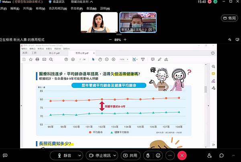Expand the collapse arrow at right sidebar bottom
The width and height of the screenshot is (241, 162).
214,145
